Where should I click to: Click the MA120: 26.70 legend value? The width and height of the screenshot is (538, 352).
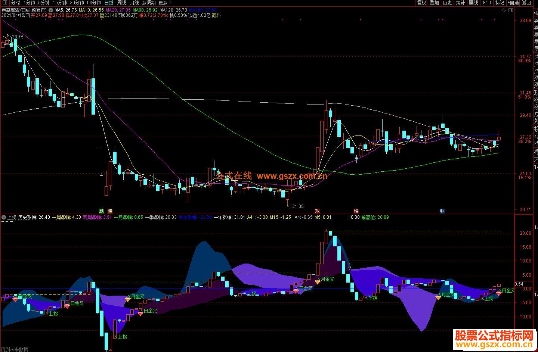coord(173,10)
